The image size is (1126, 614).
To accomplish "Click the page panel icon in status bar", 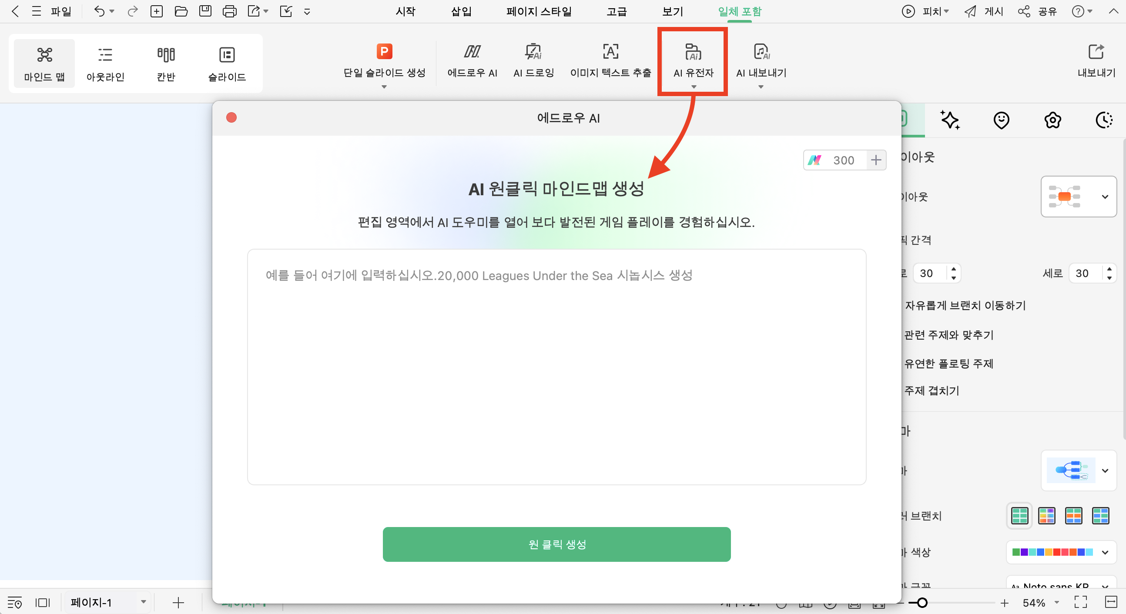I will [x=43, y=603].
